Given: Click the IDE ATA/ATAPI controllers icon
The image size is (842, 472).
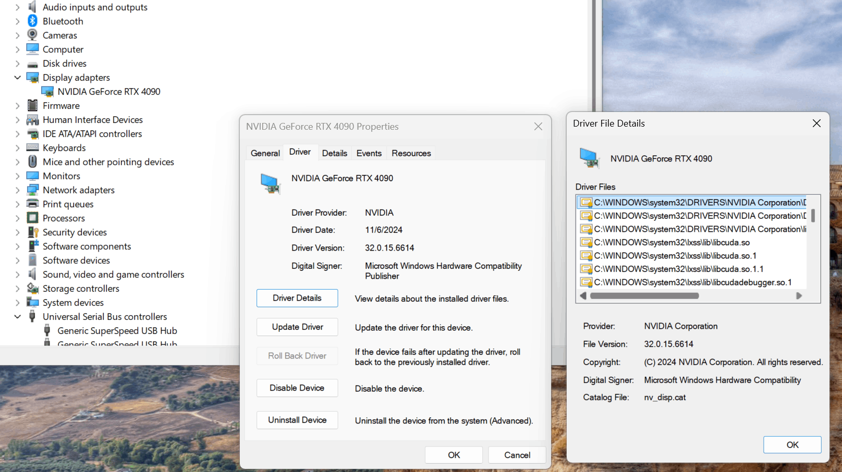Looking at the screenshot, I should (32, 134).
